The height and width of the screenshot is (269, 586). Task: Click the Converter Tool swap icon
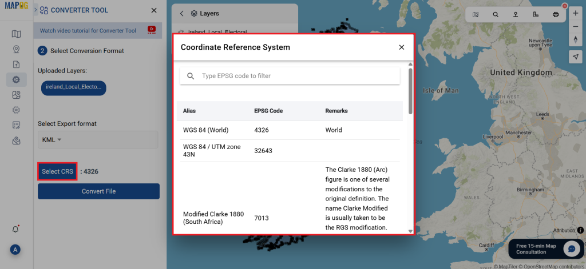coord(43,10)
